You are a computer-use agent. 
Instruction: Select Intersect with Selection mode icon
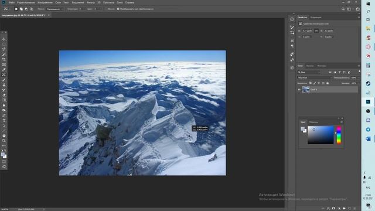coord(31,9)
